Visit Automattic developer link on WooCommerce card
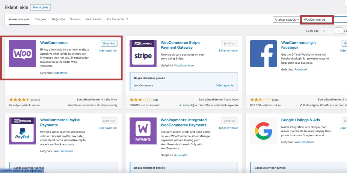This screenshot has height=173, width=347. 61,73
